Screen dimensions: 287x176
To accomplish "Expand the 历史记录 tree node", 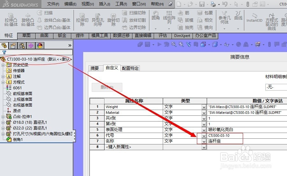I will pos(3,65).
